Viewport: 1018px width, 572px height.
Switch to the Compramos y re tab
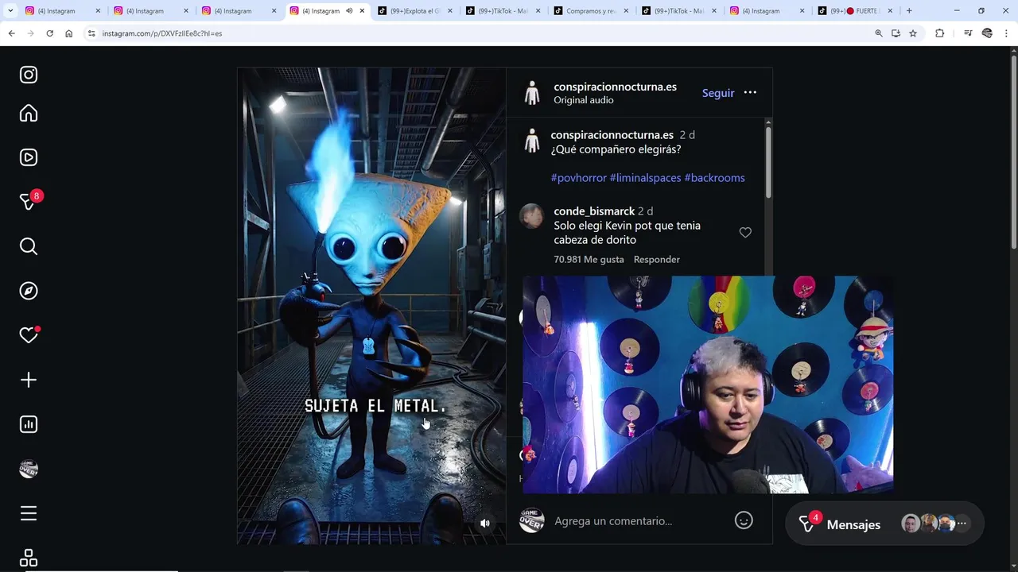pos(590,11)
